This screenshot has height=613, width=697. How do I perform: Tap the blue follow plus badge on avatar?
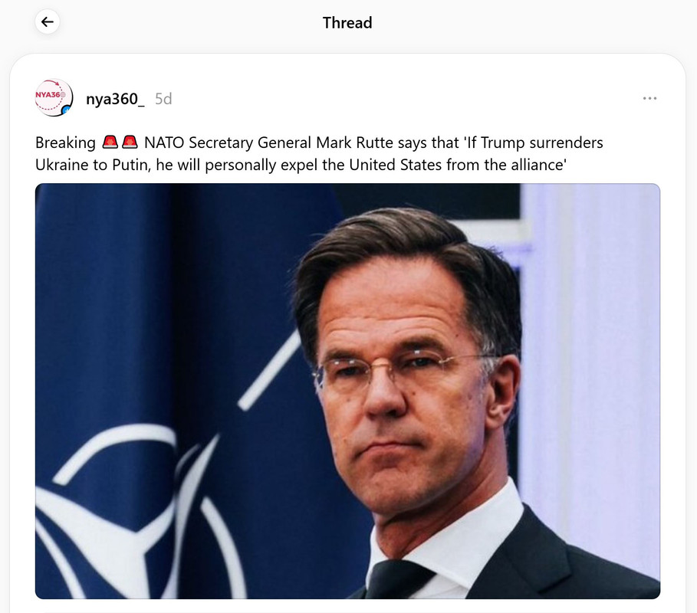tap(67, 110)
